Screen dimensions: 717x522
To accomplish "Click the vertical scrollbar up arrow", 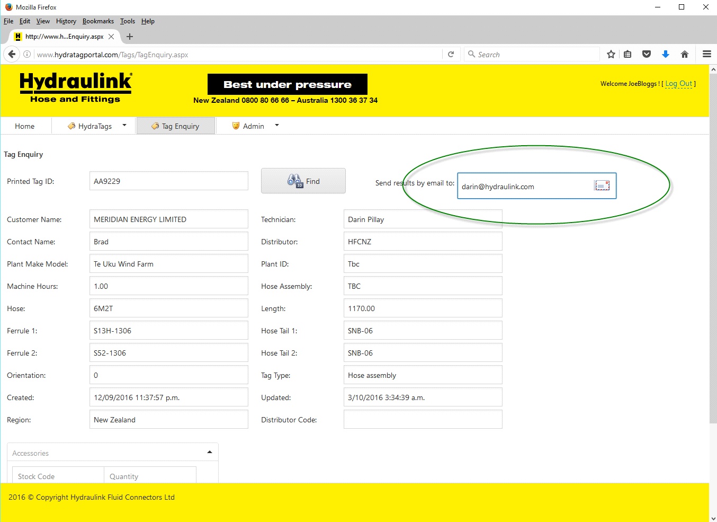I will 713,69.
